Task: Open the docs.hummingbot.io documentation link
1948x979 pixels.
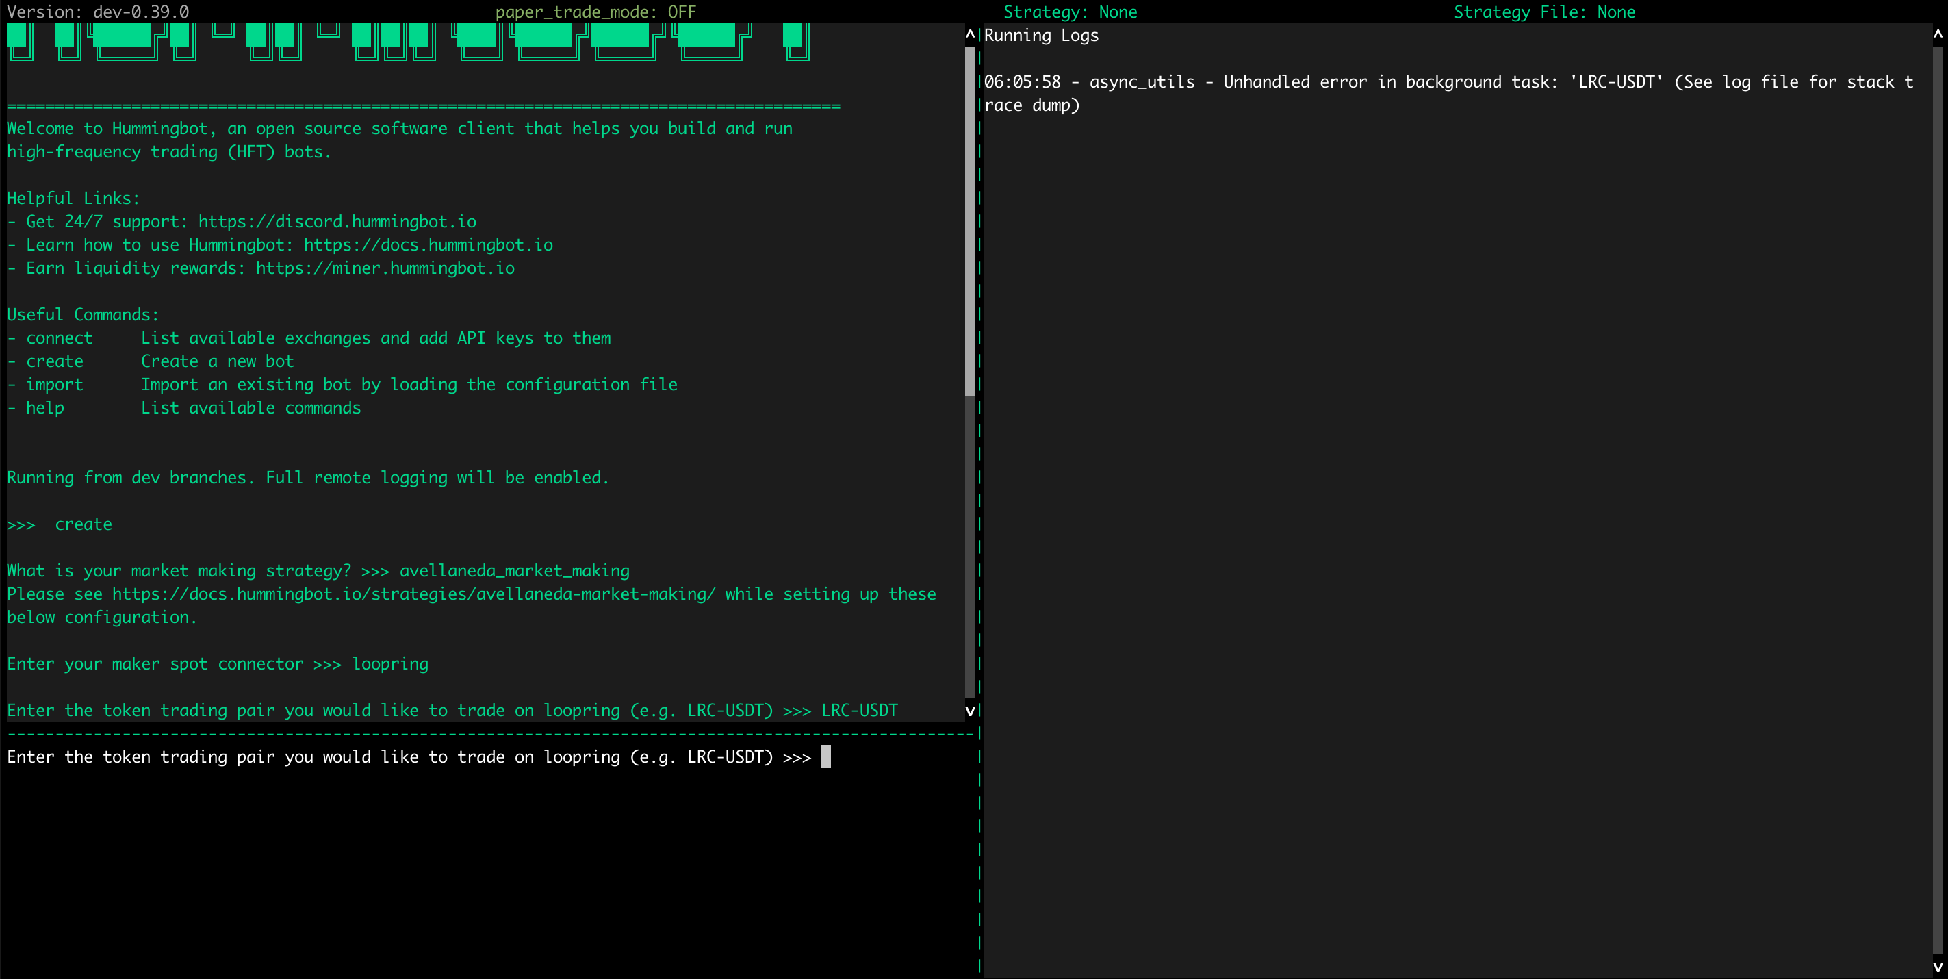Action: pos(428,244)
